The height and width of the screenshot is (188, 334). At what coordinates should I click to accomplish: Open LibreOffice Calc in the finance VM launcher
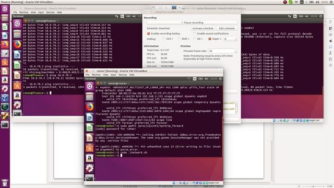(17, 65)
